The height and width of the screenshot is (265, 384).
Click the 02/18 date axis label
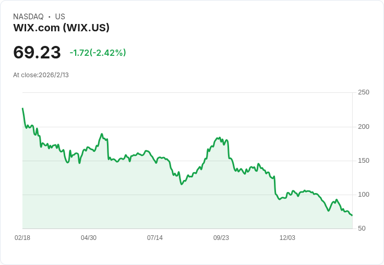[22, 237]
